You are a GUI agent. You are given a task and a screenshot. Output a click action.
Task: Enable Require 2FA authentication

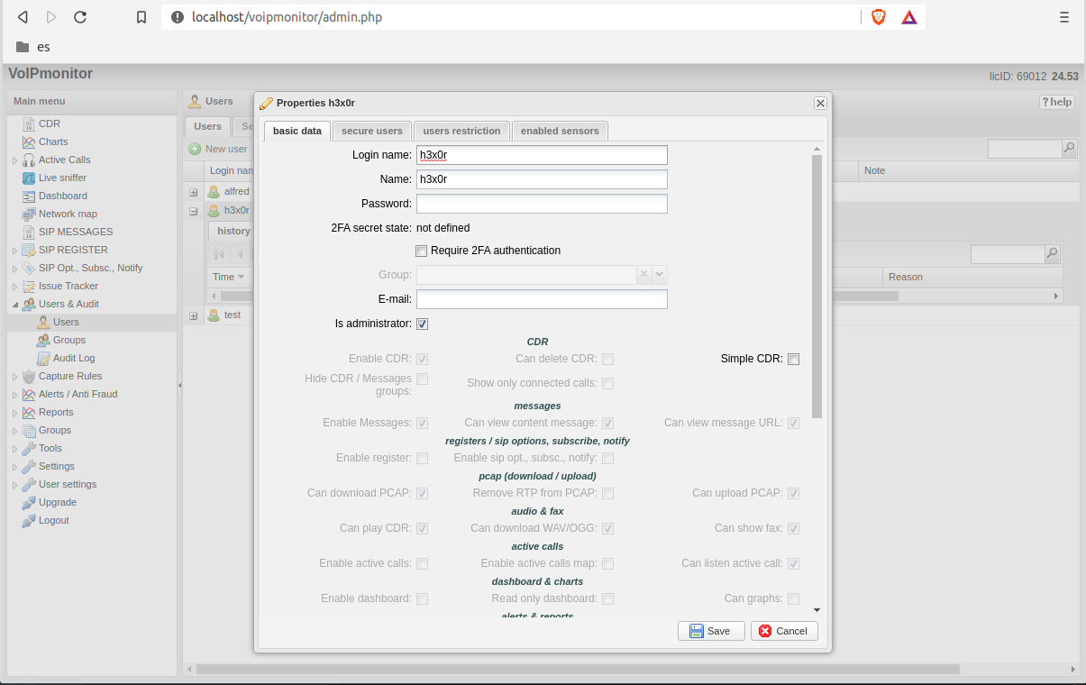click(422, 251)
